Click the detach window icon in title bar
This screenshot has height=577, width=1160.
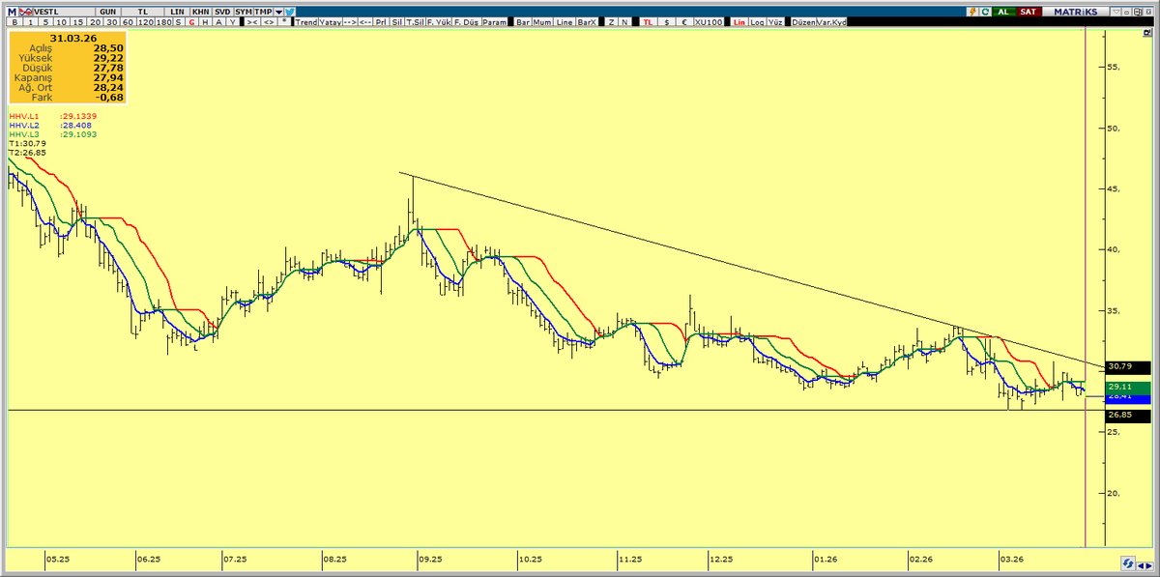(x=1138, y=12)
